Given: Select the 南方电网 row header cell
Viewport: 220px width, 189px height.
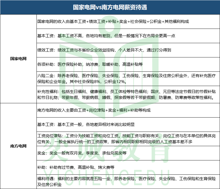Looking at the screenshot, I should tap(18, 146).
